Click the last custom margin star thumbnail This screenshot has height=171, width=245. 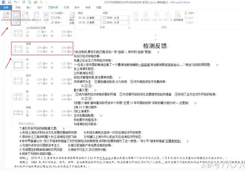18,33
